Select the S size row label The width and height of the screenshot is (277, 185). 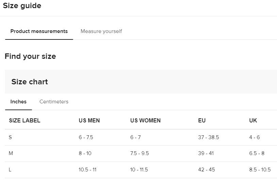coord(10,137)
